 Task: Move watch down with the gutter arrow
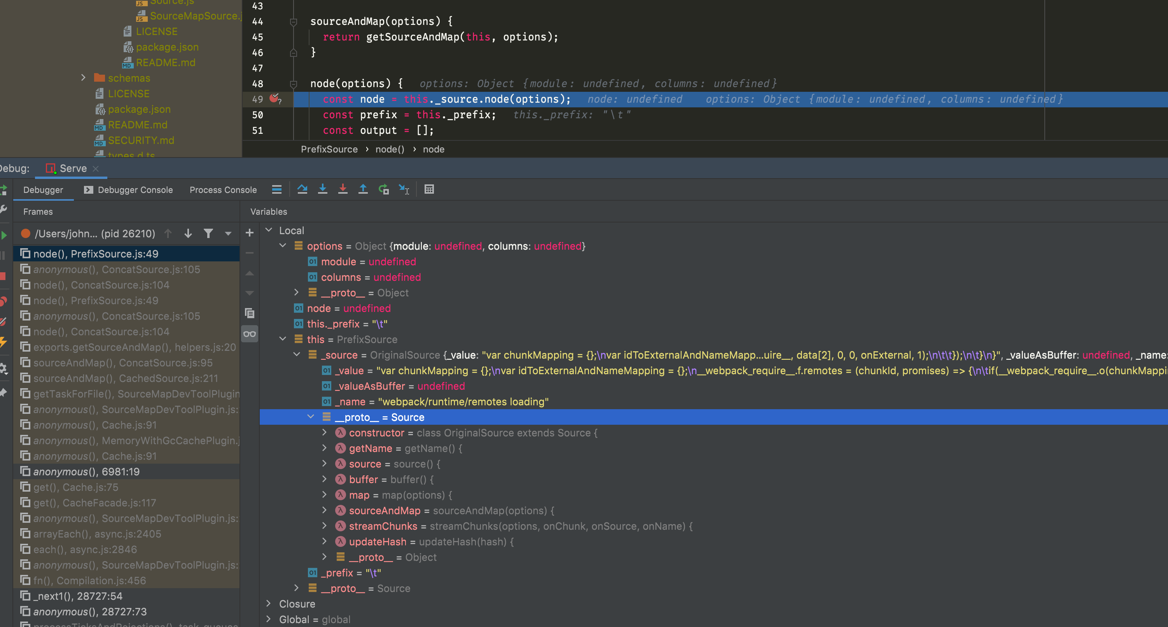(249, 293)
